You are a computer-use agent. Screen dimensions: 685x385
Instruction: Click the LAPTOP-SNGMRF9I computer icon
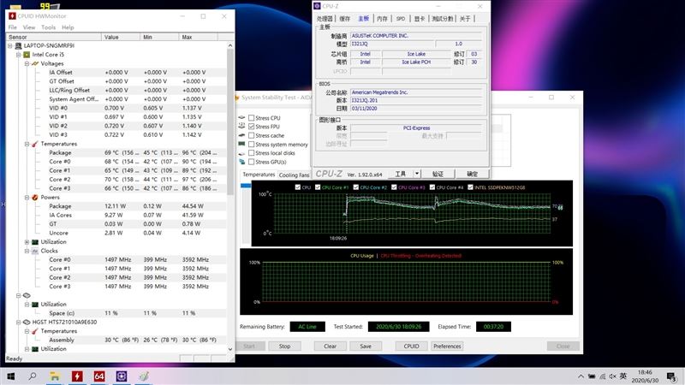coord(18,45)
